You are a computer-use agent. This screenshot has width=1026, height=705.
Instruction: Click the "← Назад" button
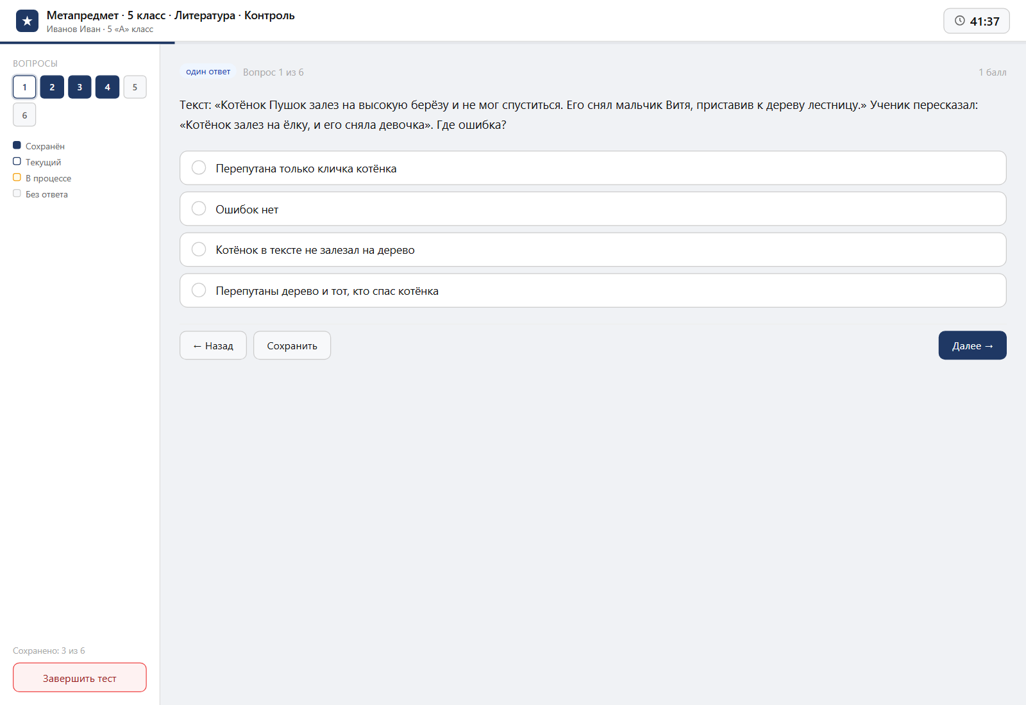pos(213,345)
